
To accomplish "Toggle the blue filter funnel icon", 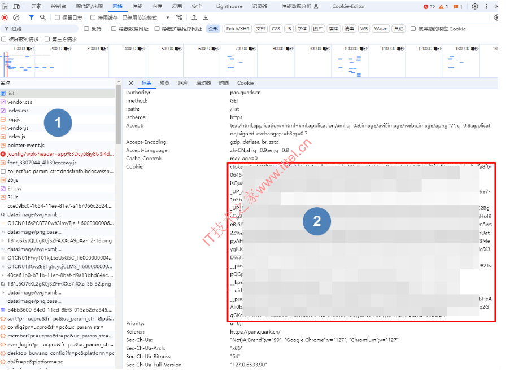I will coord(31,17).
